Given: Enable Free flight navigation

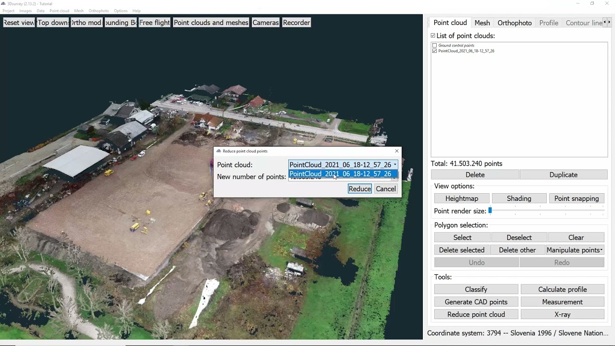Looking at the screenshot, I should pos(154,23).
